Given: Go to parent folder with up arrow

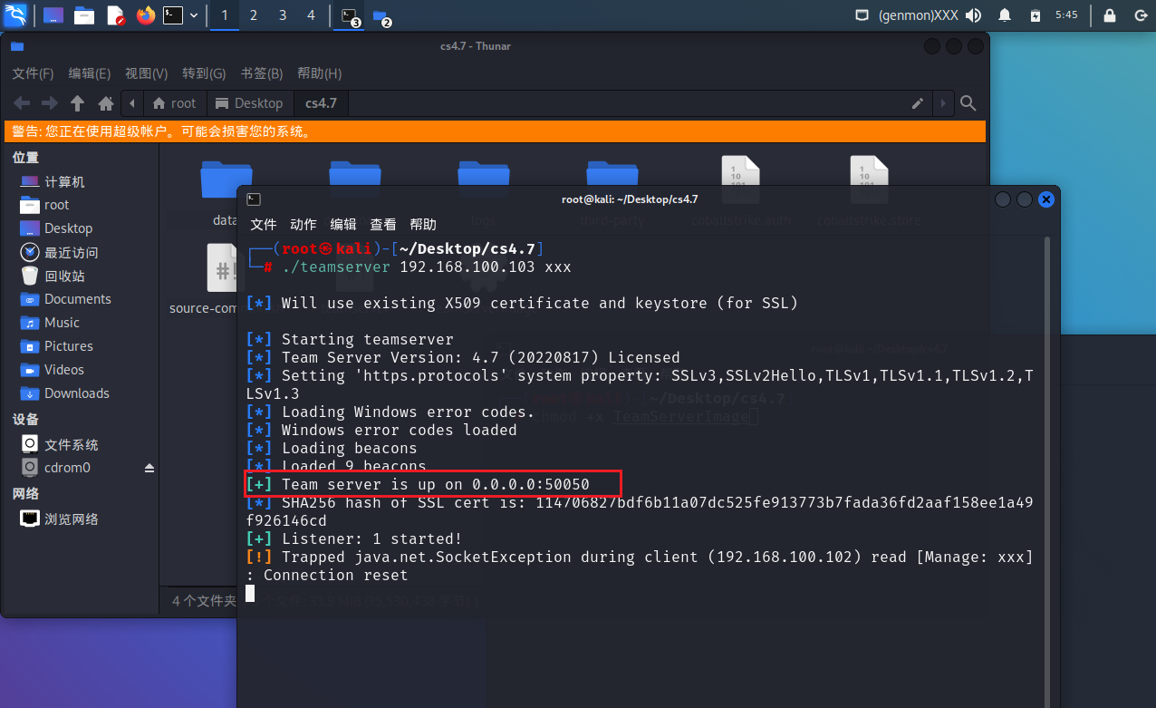Looking at the screenshot, I should pos(78,103).
